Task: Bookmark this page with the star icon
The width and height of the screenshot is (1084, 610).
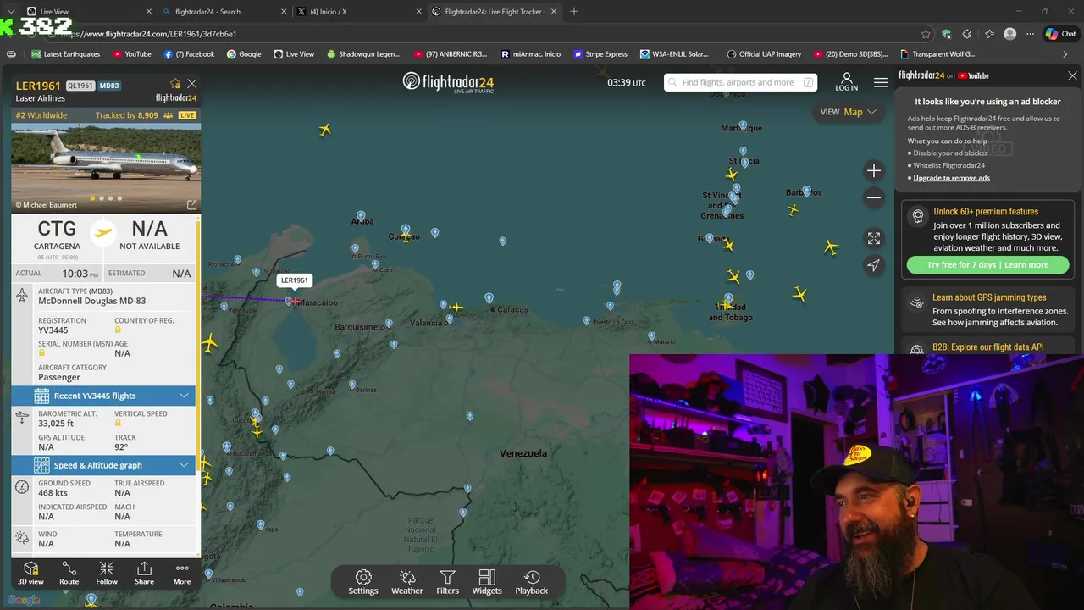Action: pos(926,34)
